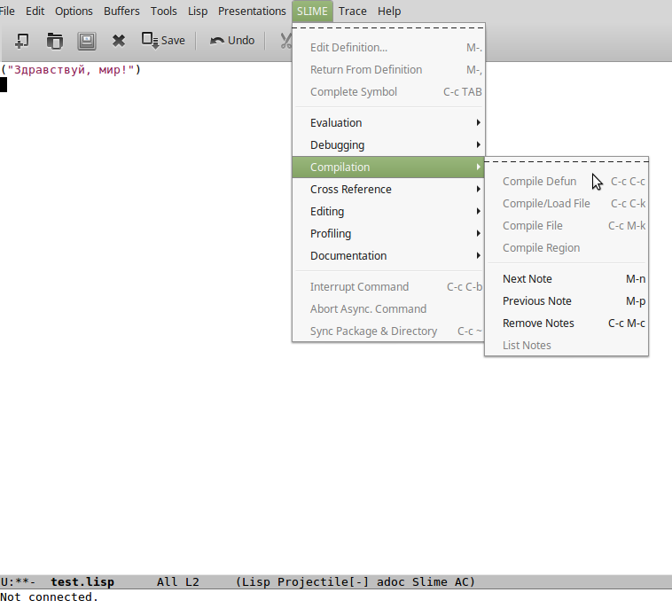This screenshot has width=672, height=608.
Task: Click the highlighted Compilation submenu entry
Action: 388,168
